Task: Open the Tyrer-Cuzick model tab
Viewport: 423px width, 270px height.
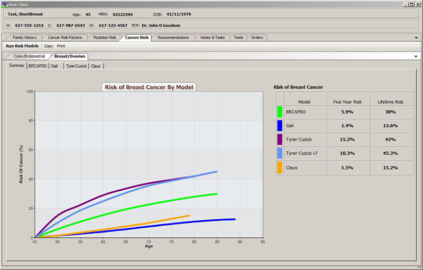Action: click(76, 66)
